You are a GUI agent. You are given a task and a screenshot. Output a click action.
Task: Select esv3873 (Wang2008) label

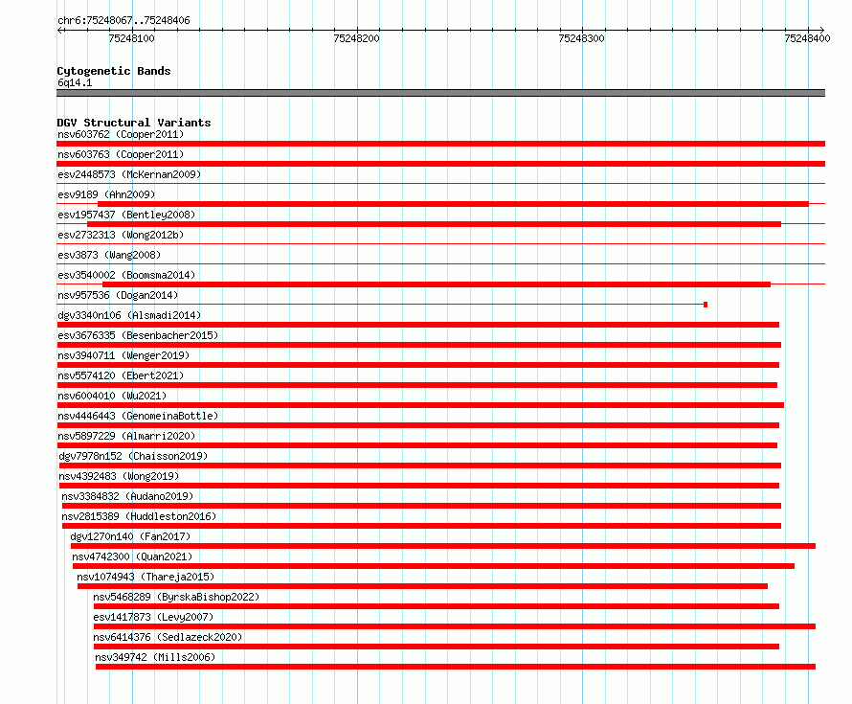(109, 255)
